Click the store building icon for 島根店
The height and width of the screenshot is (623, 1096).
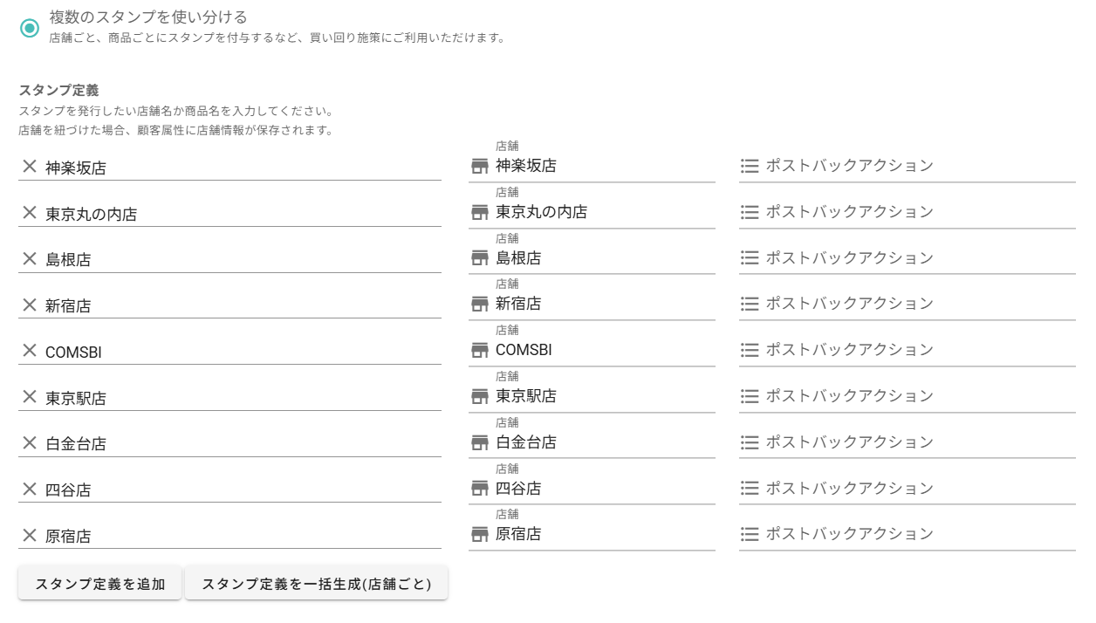tap(479, 258)
